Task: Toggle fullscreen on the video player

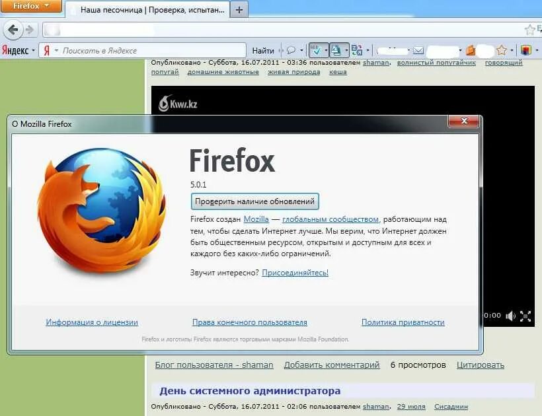Action: (525, 316)
